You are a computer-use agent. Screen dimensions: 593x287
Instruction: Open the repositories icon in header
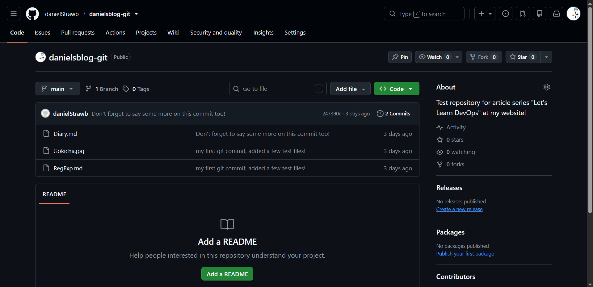coord(540,14)
